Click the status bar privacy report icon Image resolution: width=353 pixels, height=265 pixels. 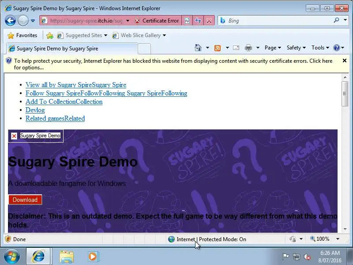293,239
